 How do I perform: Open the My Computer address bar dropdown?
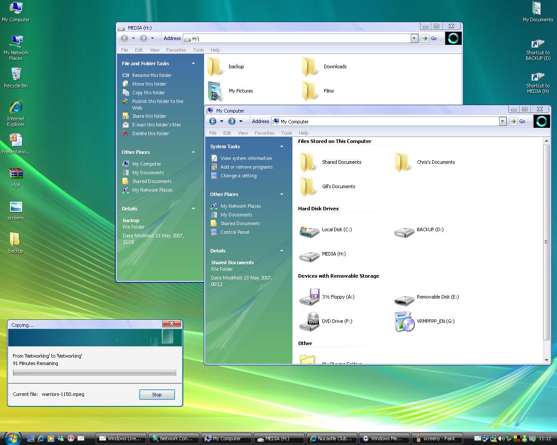click(x=503, y=122)
